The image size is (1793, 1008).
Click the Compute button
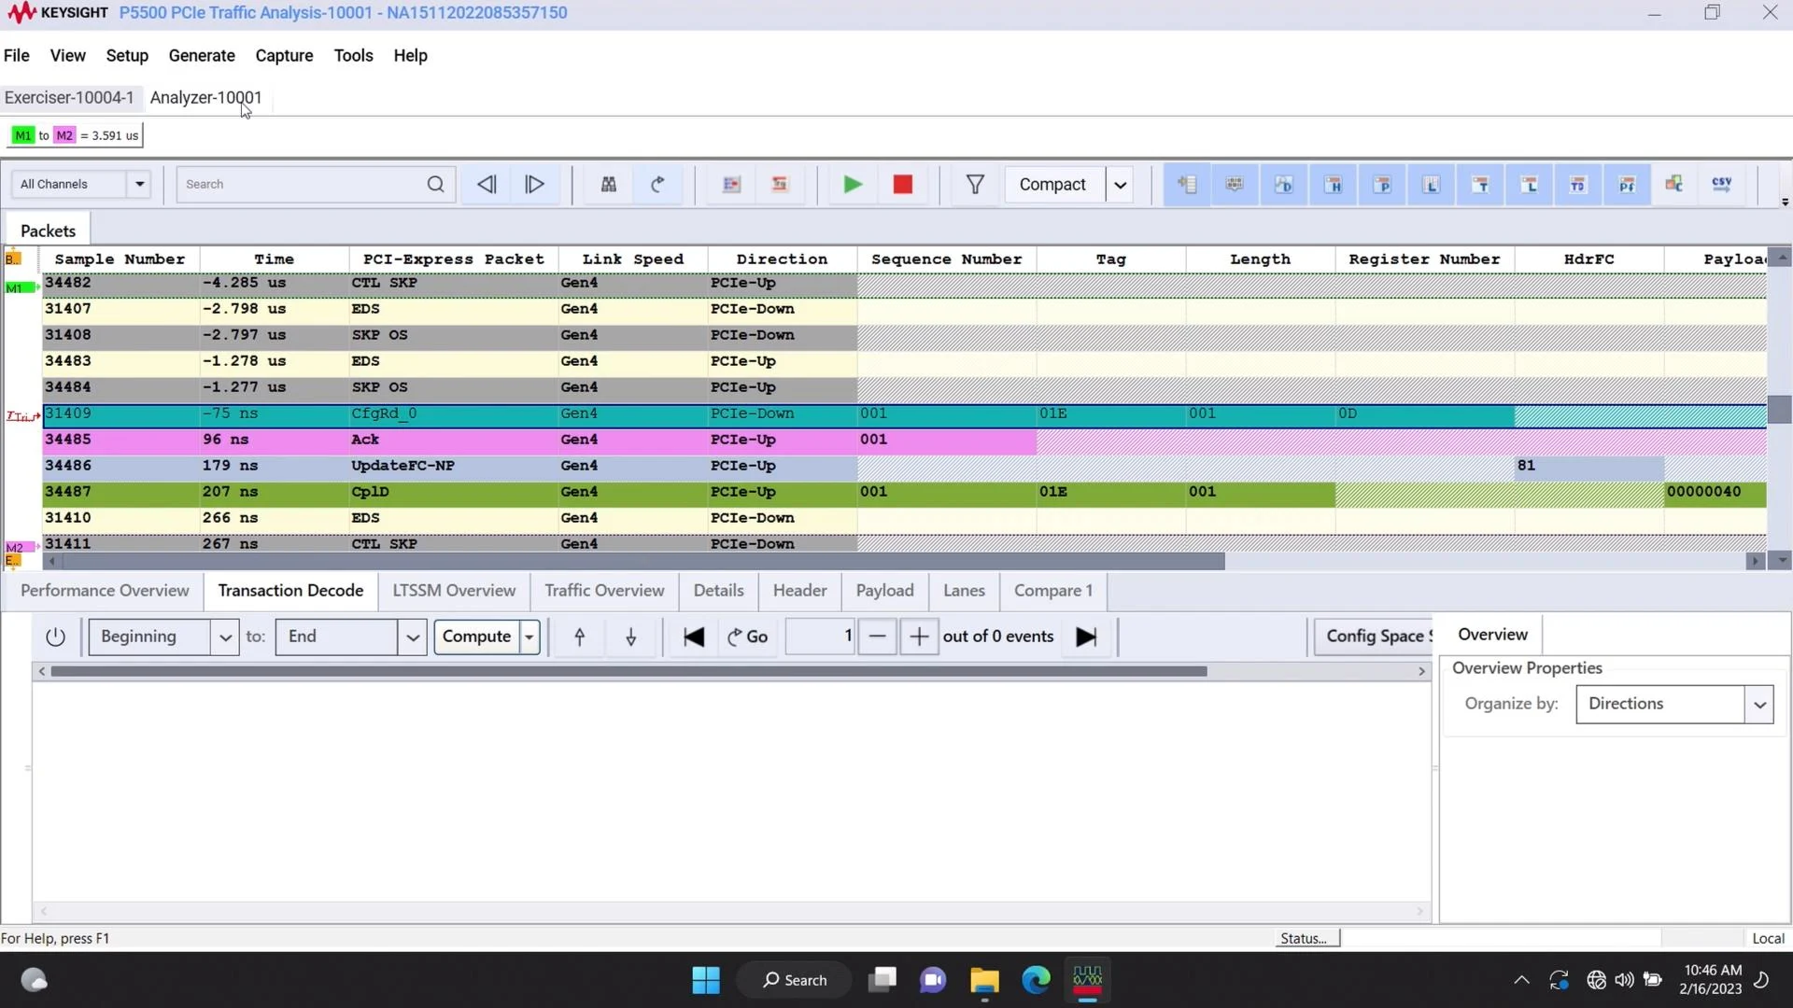click(x=476, y=637)
